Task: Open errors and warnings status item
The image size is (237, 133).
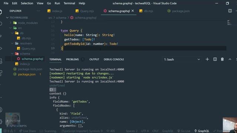Action: tap(10, 131)
